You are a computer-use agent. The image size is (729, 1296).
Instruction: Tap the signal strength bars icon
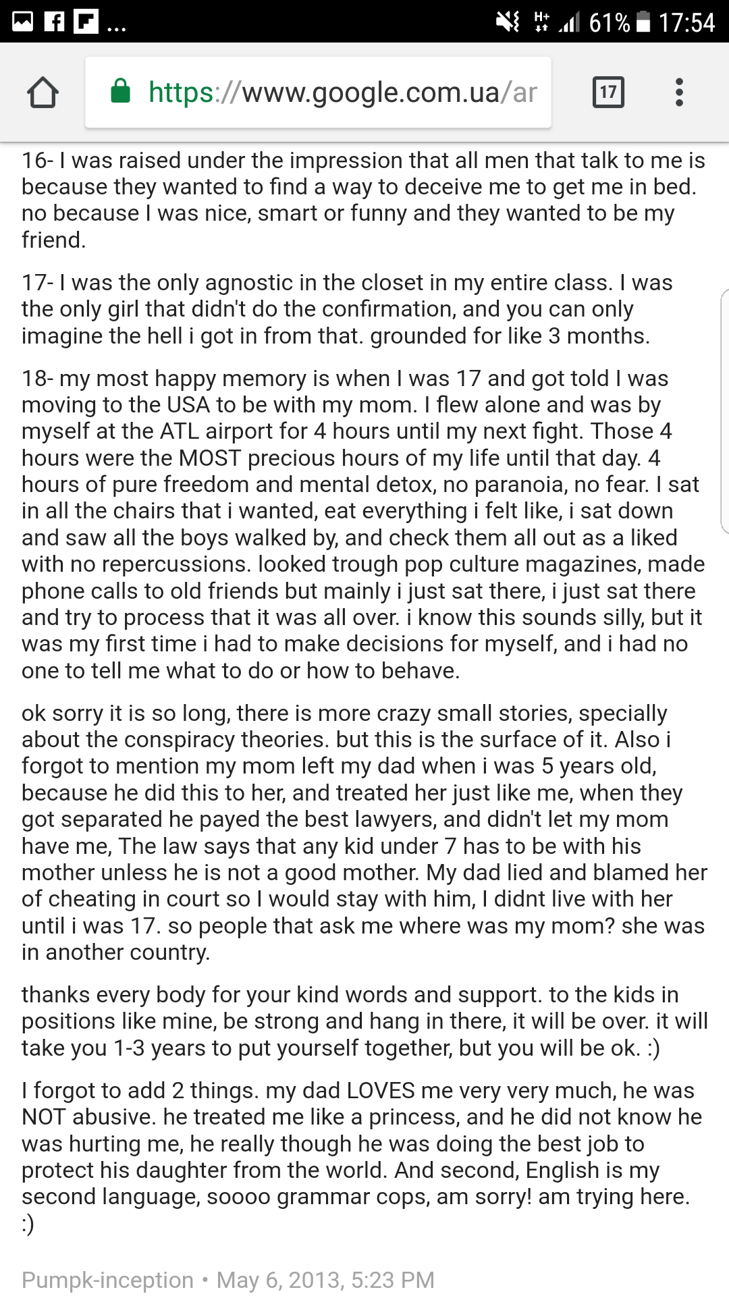tap(569, 23)
